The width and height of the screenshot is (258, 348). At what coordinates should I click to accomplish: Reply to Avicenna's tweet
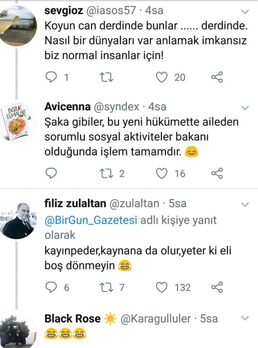51,173
